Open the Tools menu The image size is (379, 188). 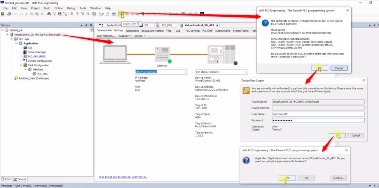tap(83, 8)
